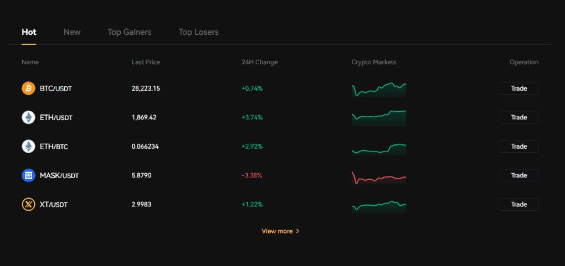Viewport: 565px width, 266px height.
Task: Trade the ETH/USDT pair
Action: [519, 117]
